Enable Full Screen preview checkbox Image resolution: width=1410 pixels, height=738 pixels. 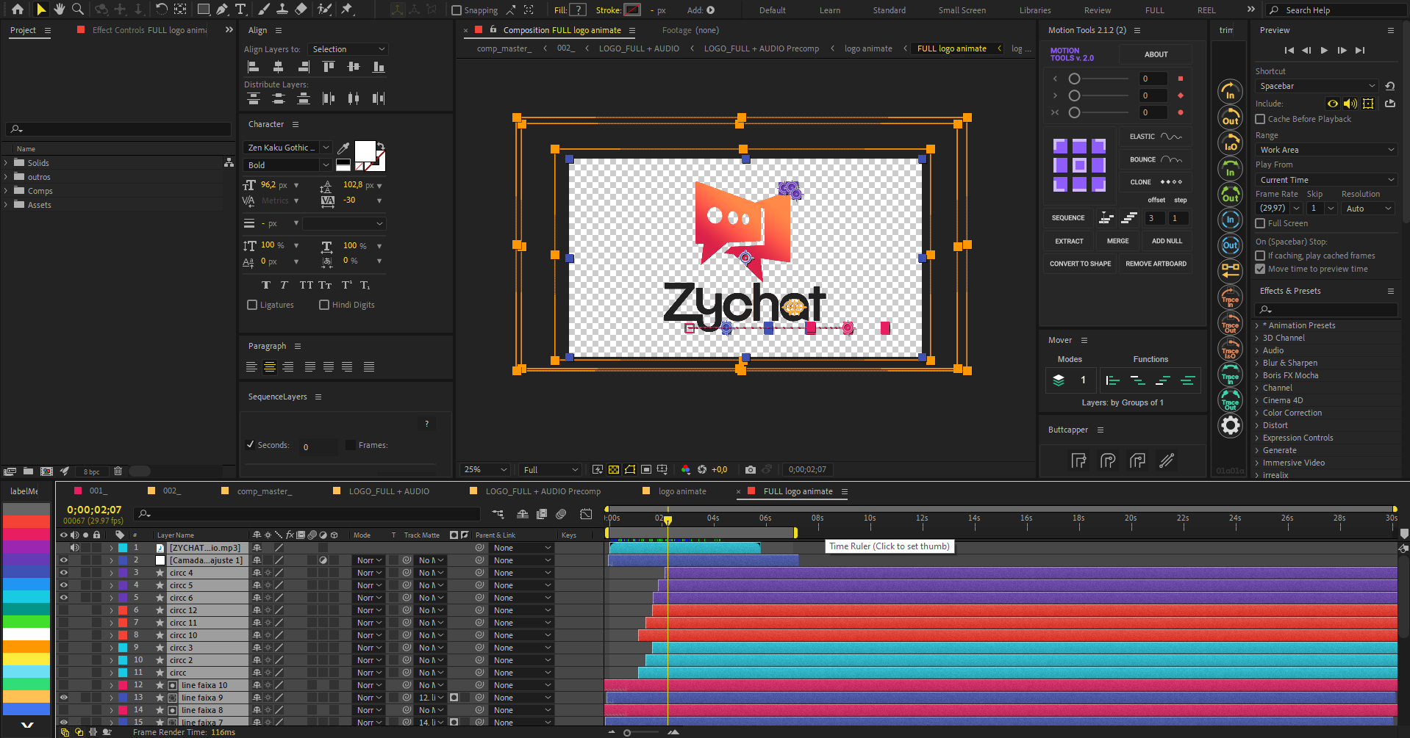[x=1260, y=223]
